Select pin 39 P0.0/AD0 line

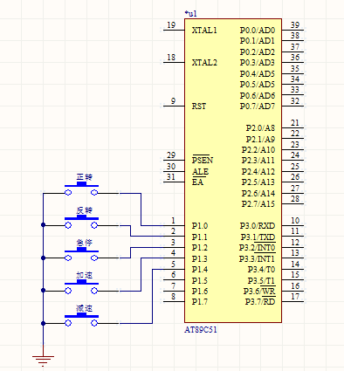pos(292,30)
